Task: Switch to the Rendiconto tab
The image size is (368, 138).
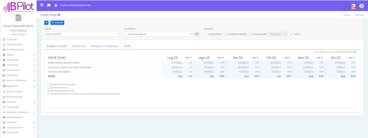Action: [79, 46]
